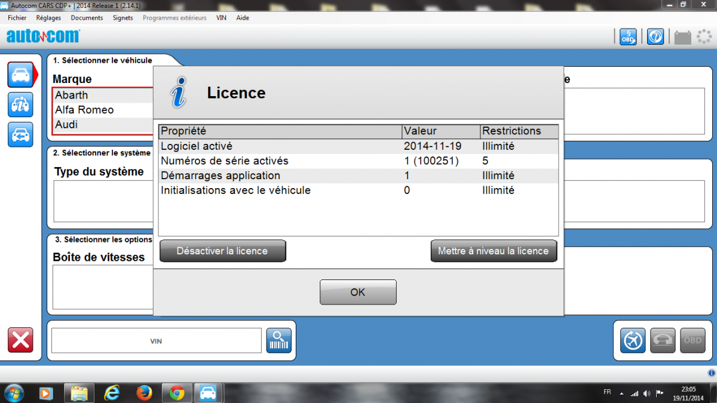Screen dimensions: 717x403
Task: Select Abarth in the Marque list
Action: tap(103, 96)
